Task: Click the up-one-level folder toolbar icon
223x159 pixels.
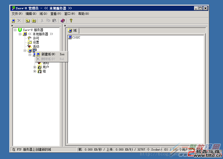Action: 28,21
